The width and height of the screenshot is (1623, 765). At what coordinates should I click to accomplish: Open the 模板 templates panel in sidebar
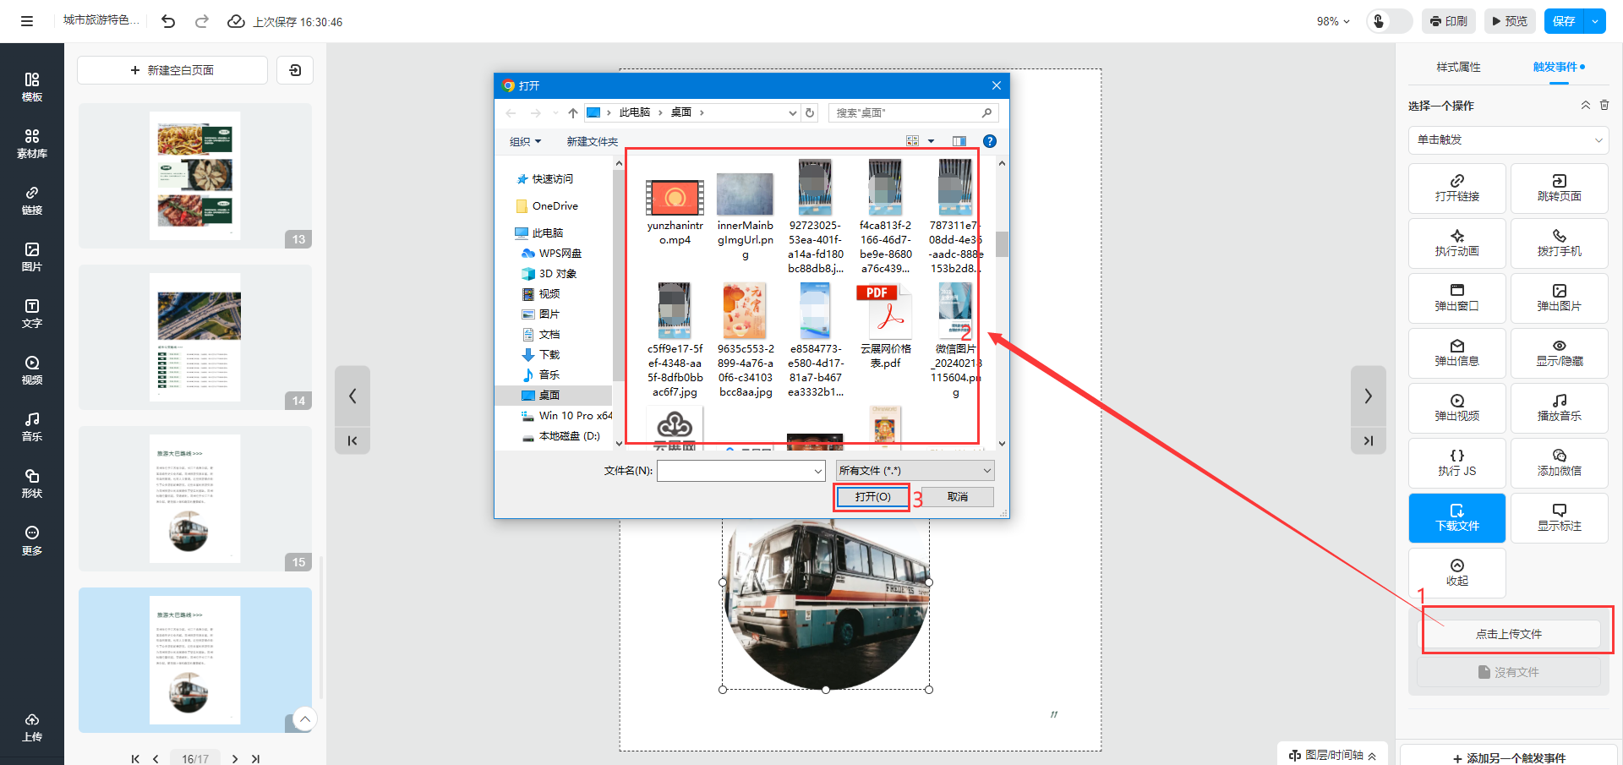31,87
